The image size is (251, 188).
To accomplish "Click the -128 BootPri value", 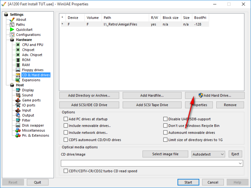I will coord(198,24).
